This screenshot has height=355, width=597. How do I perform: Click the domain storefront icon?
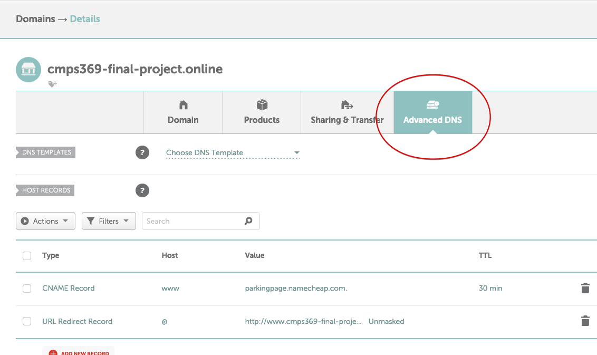click(x=28, y=70)
